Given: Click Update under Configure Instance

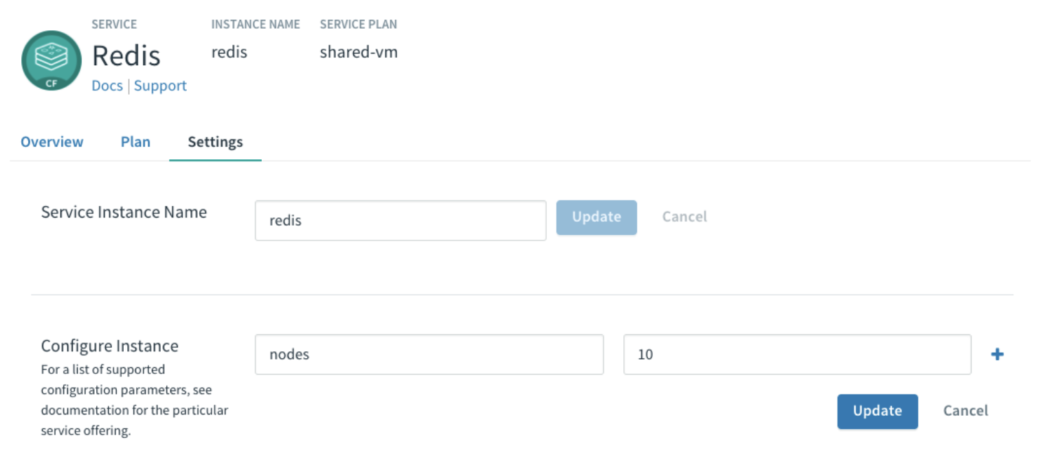Looking at the screenshot, I should (x=877, y=411).
